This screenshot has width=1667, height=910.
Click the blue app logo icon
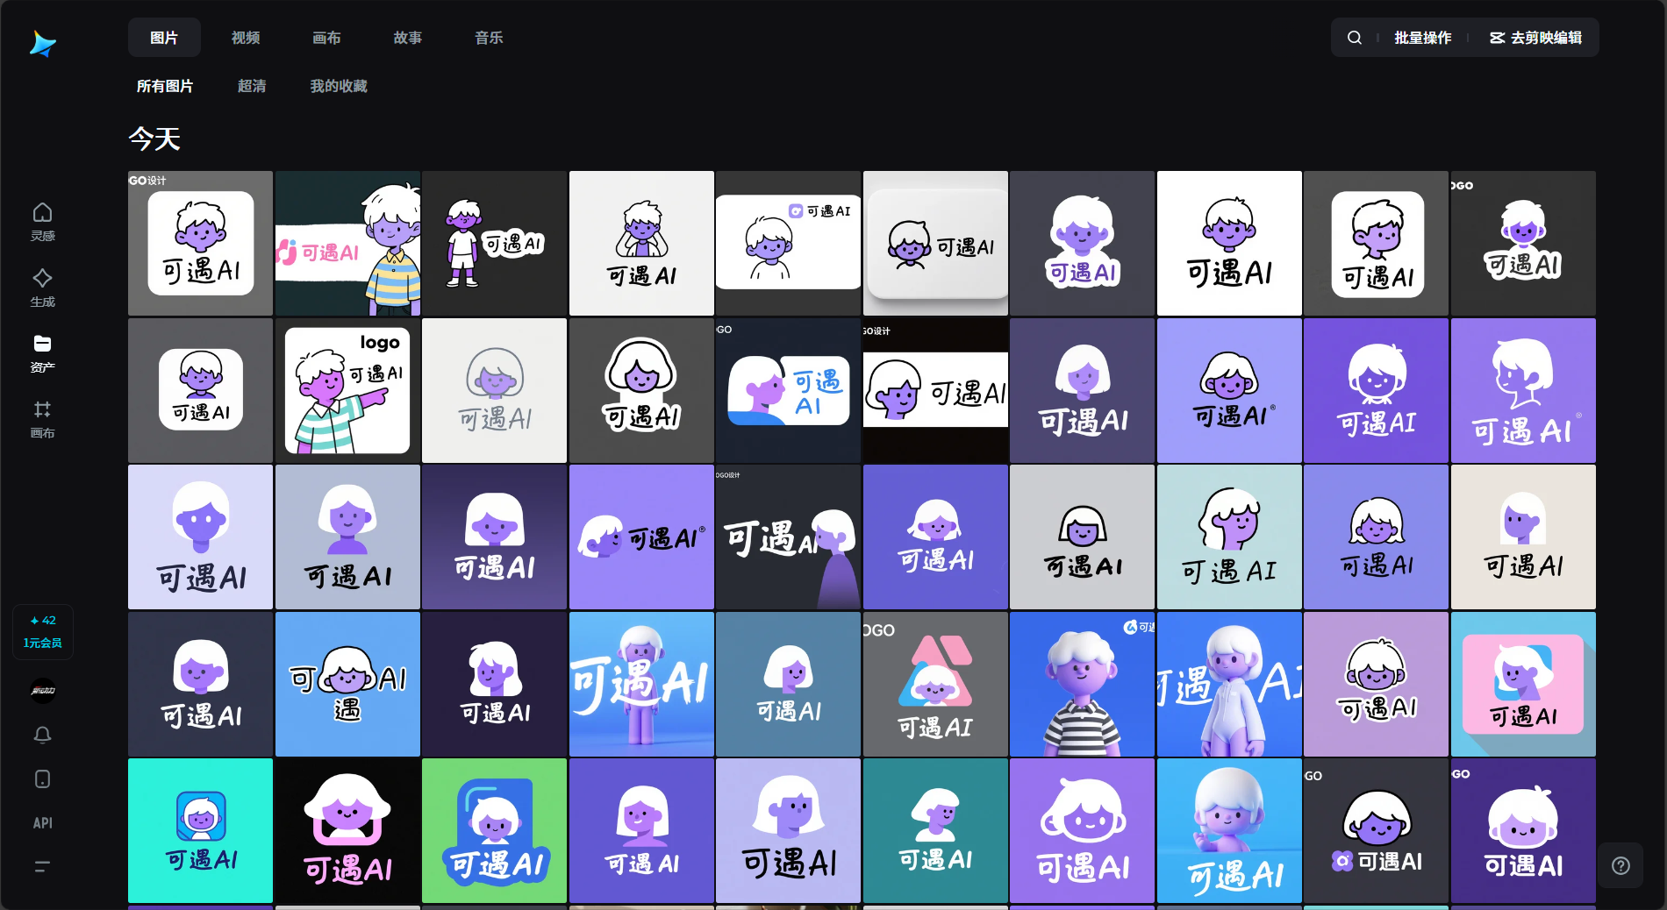tap(42, 43)
